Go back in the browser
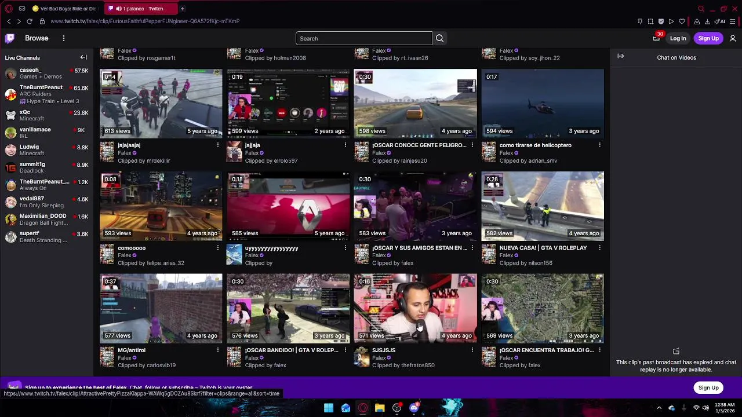742x417 pixels. click(9, 21)
